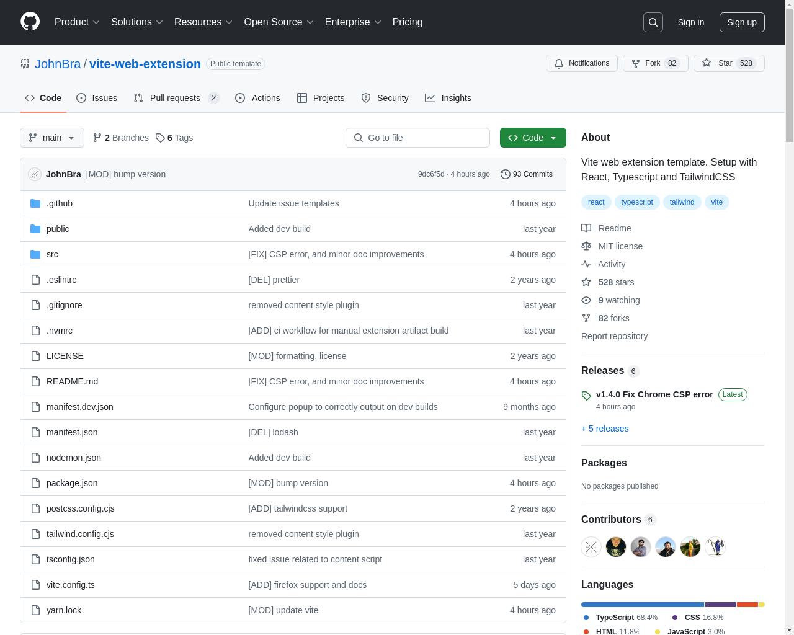
Task: Fork the repository using Fork button
Action: (x=656, y=63)
